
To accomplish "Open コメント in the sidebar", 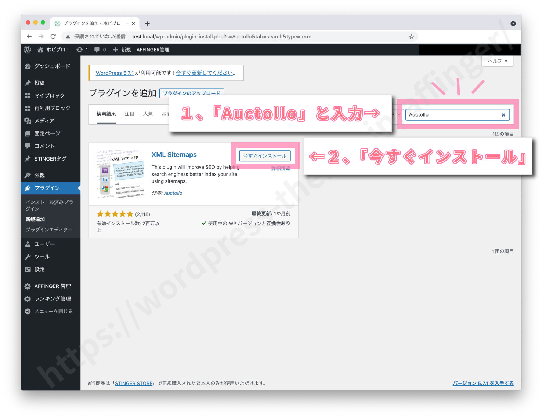I will pos(51,146).
